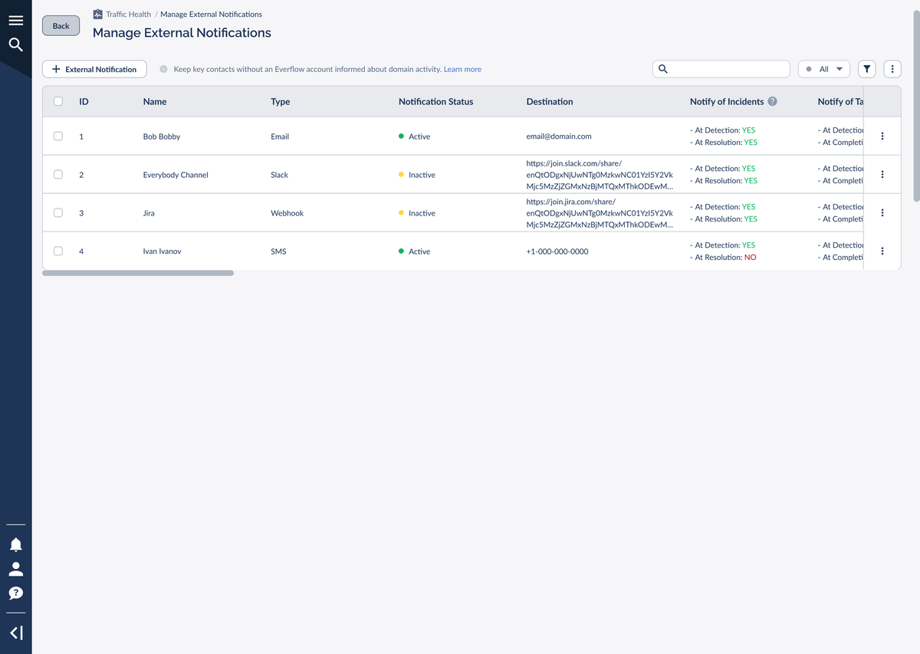Click the Notify of Incidents help icon
This screenshot has height=654, width=920.
[x=772, y=101]
